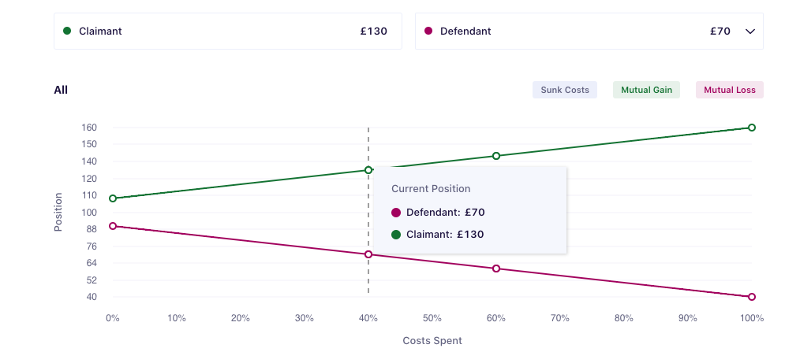Click Claimant data point at 100%

click(752, 128)
